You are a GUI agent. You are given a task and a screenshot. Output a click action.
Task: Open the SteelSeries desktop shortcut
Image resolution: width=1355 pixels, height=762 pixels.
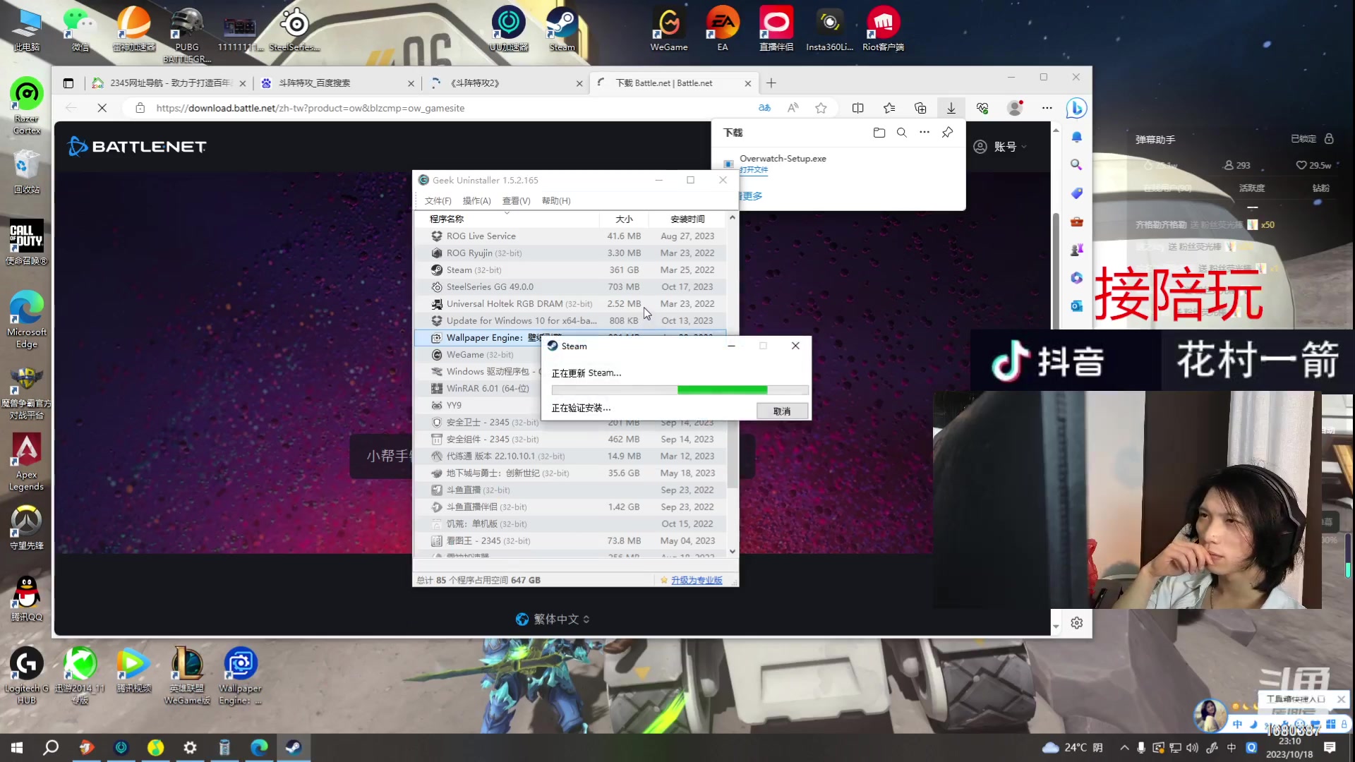(x=294, y=29)
